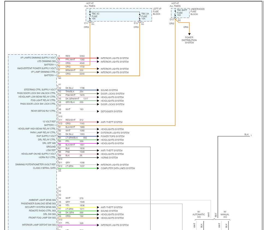Click the E11 connector pin label
This screenshot has height=230, width=264.
pyautogui.click(x=86, y=23)
